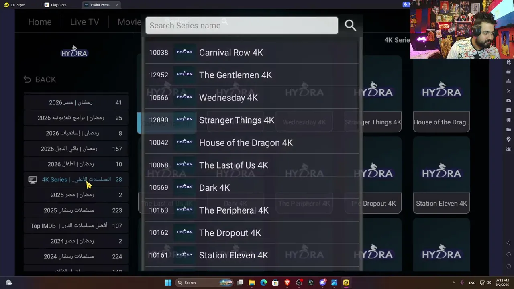This screenshot has width=514, height=289.
Task: Open the House of the Drag.. poster card
Action: click(441, 94)
